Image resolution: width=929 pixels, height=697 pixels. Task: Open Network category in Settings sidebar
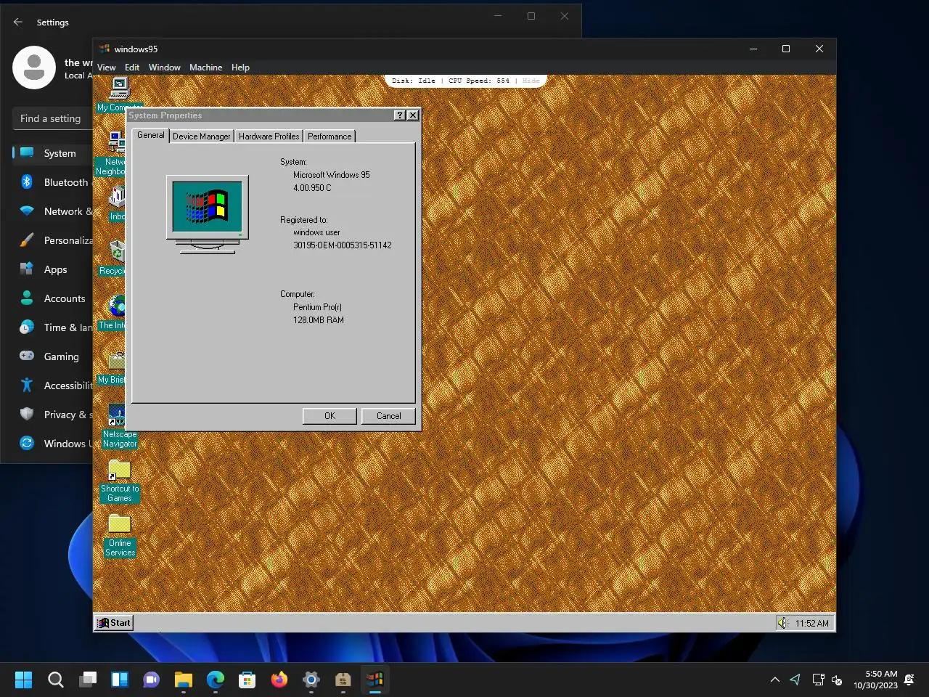coord(52,211)
